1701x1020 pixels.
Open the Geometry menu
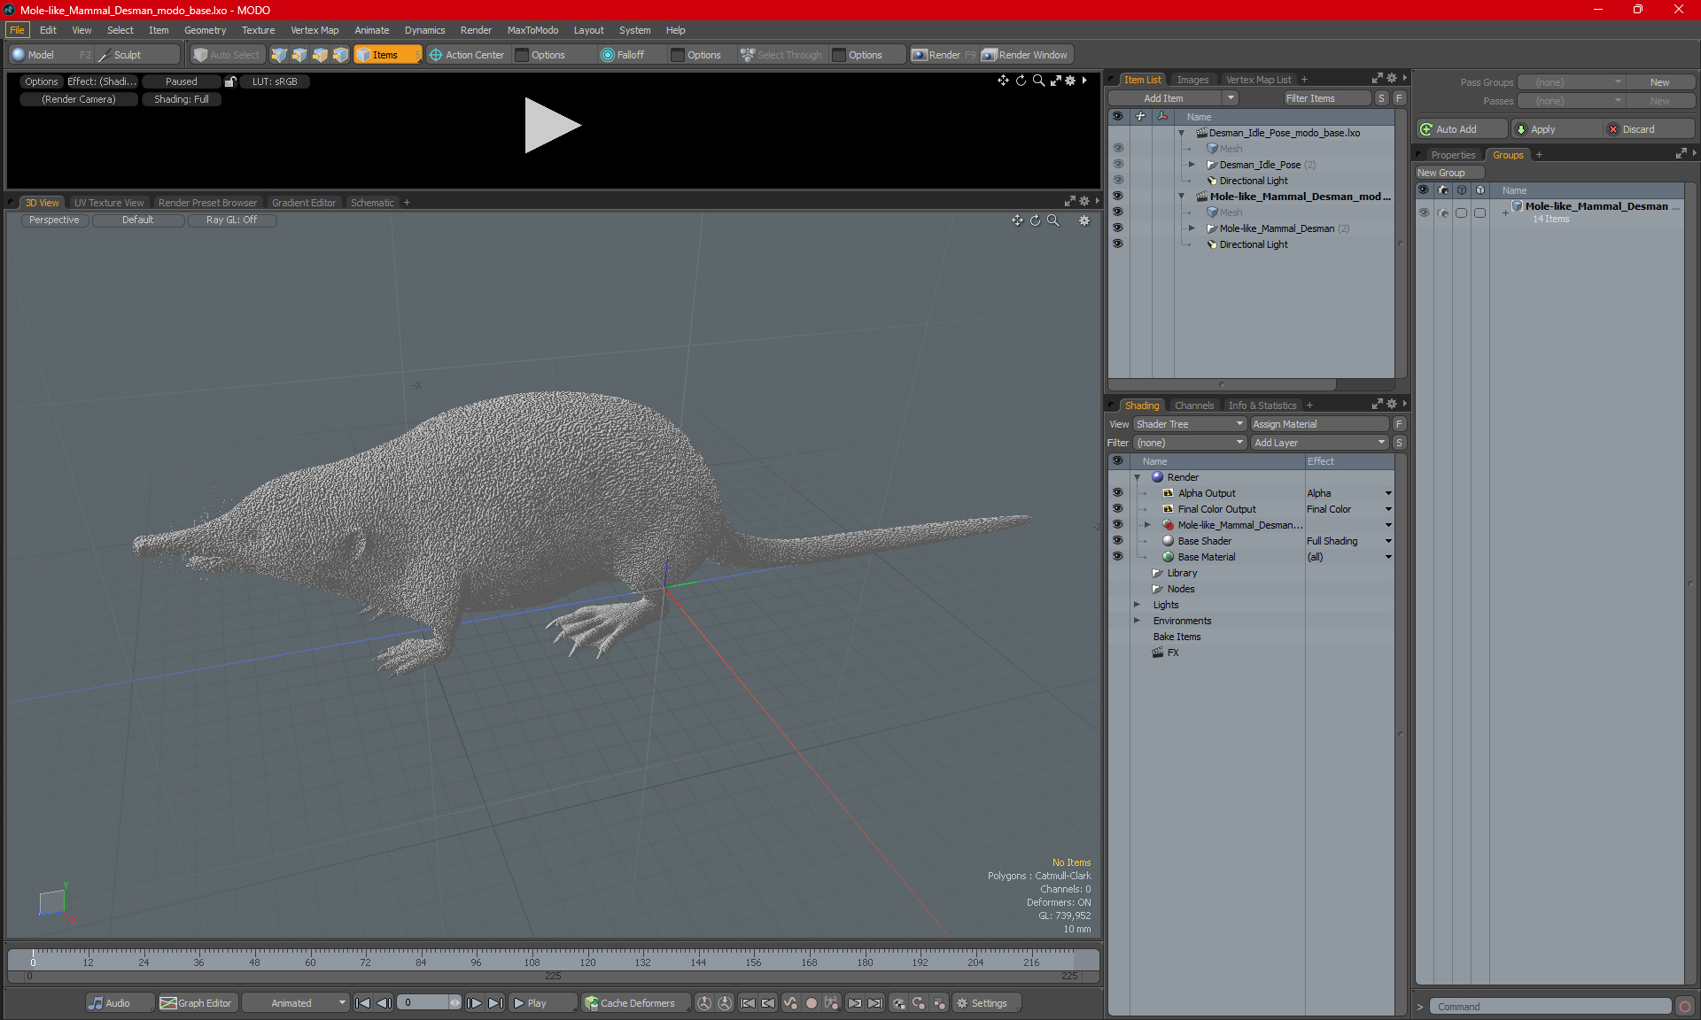pyautogui.click(x=205, y=30)
